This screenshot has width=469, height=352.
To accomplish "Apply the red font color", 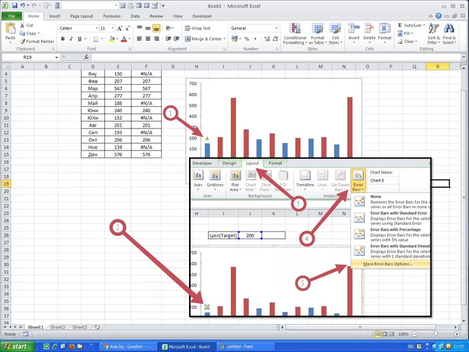I will point(124,39).
